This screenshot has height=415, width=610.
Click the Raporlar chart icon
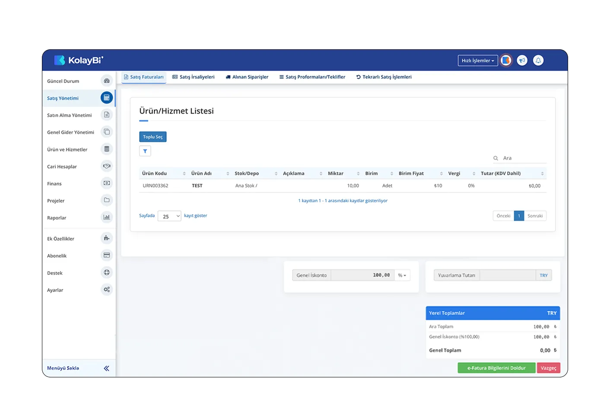pos(107,217)
